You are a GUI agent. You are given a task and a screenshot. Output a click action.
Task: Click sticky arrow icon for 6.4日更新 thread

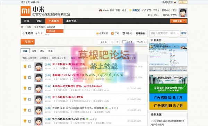[x=25, y=99]
